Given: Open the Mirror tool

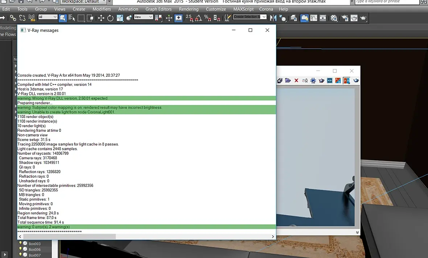Looking at the screenshot, I should tap(273, 18).
